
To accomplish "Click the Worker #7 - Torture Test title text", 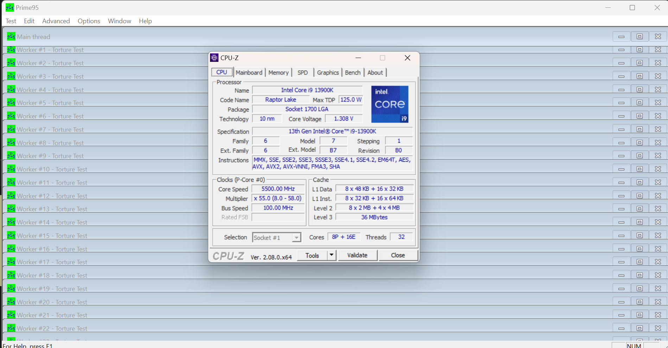I will (50, 129).
